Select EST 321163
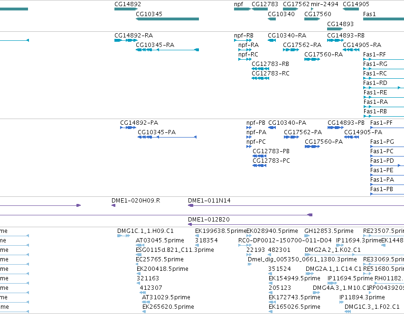Viewport: 404px width, 314px height. tap(148, 278)
